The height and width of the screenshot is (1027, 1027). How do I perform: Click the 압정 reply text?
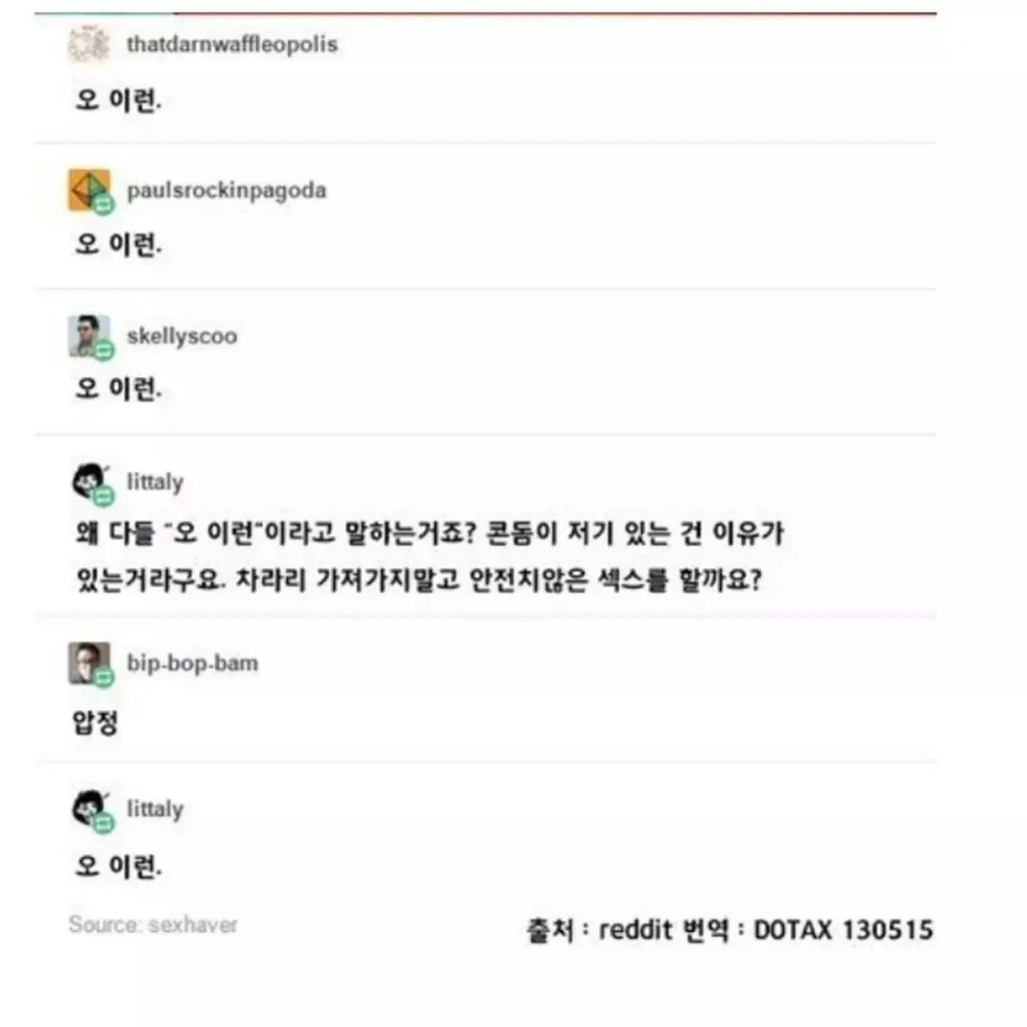click(x=95, y=723)
